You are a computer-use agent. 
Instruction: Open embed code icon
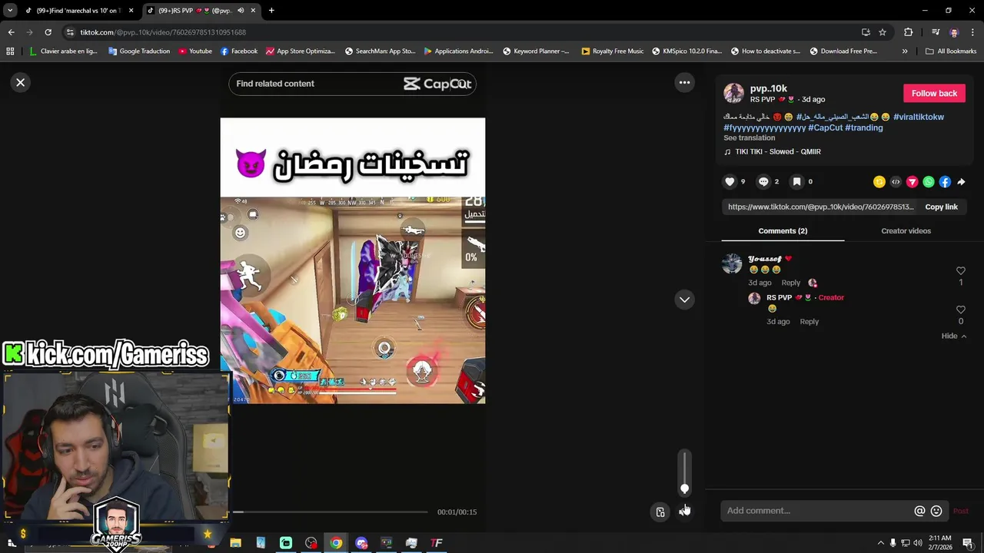896,182
